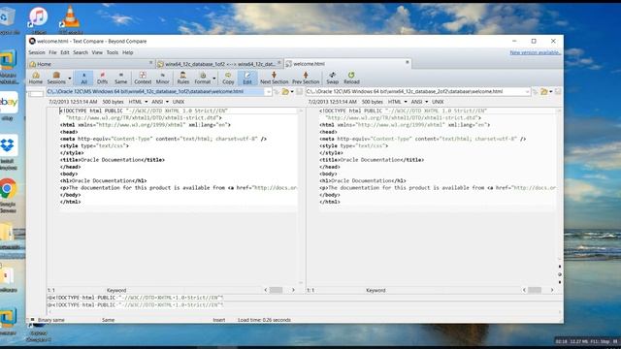Click the right pane browse folder icon
This screenshot has height=349, width=621.
point(544,92)
